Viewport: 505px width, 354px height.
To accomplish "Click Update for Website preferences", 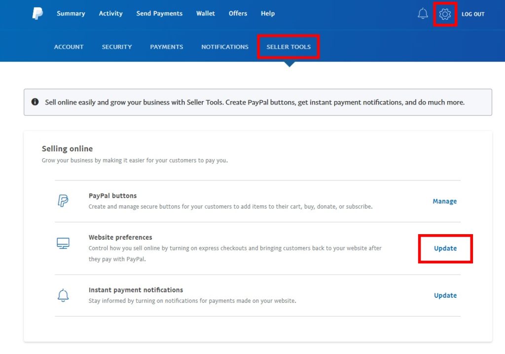I will pyautogui.click(x=445, y=248).
